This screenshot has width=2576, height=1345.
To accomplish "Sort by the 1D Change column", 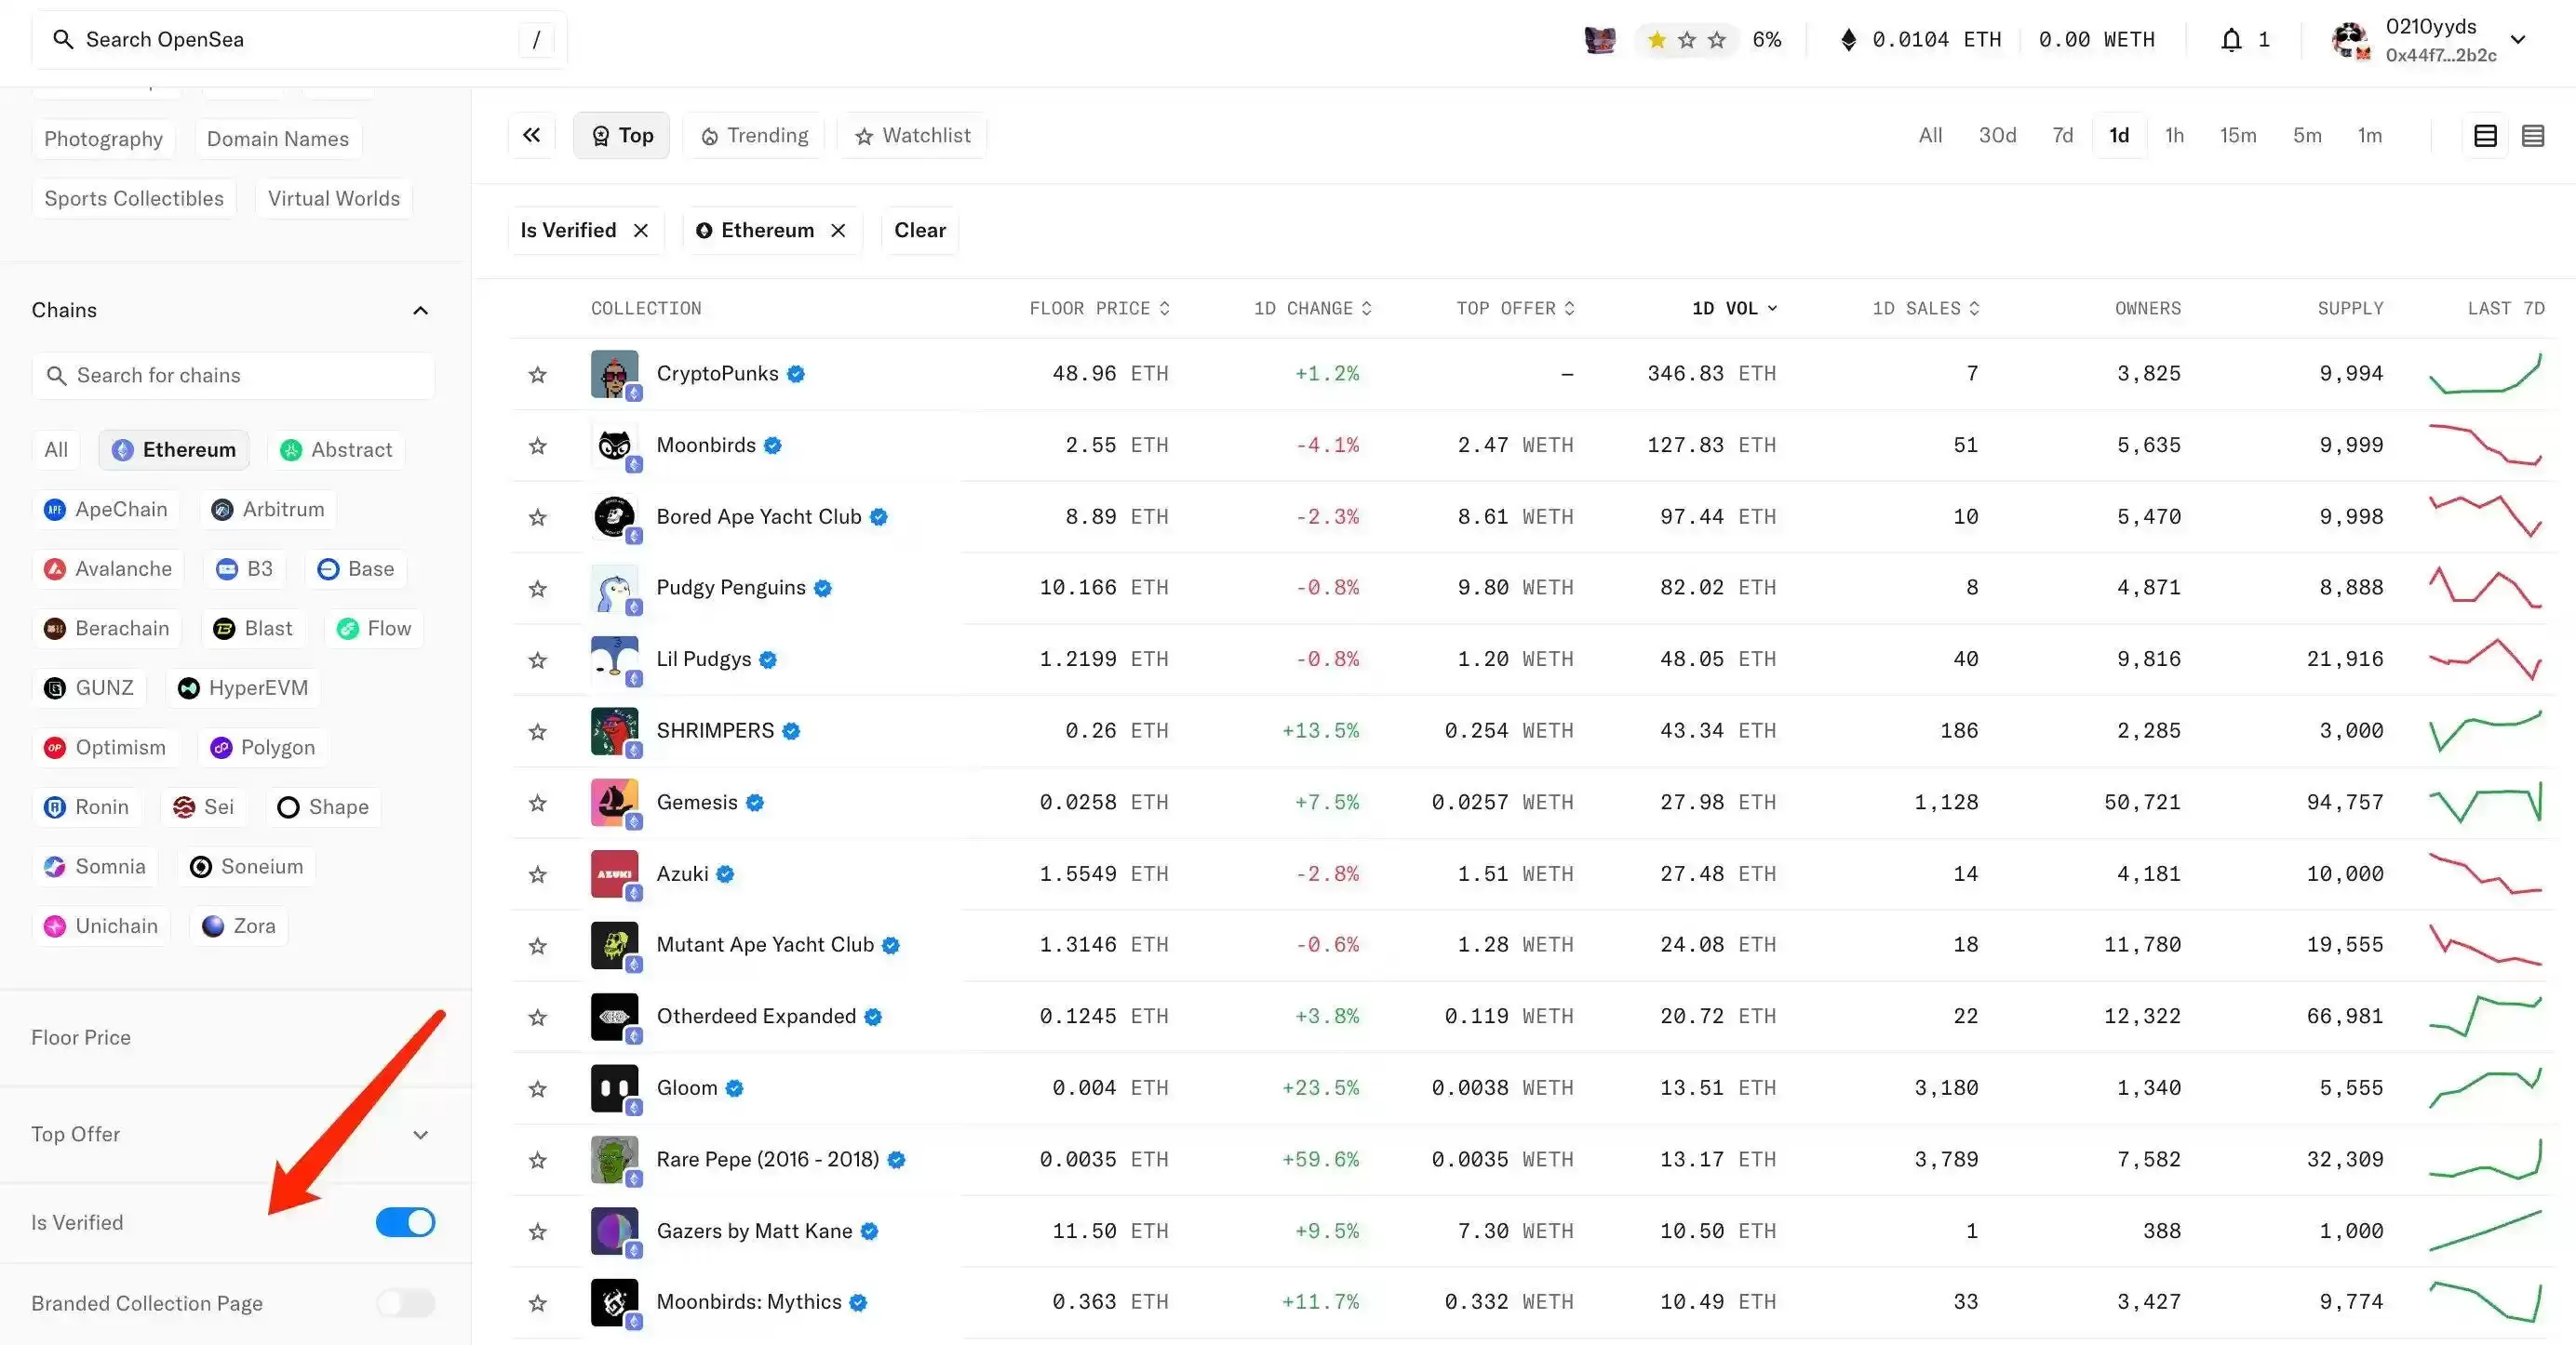I will 1313,309.
